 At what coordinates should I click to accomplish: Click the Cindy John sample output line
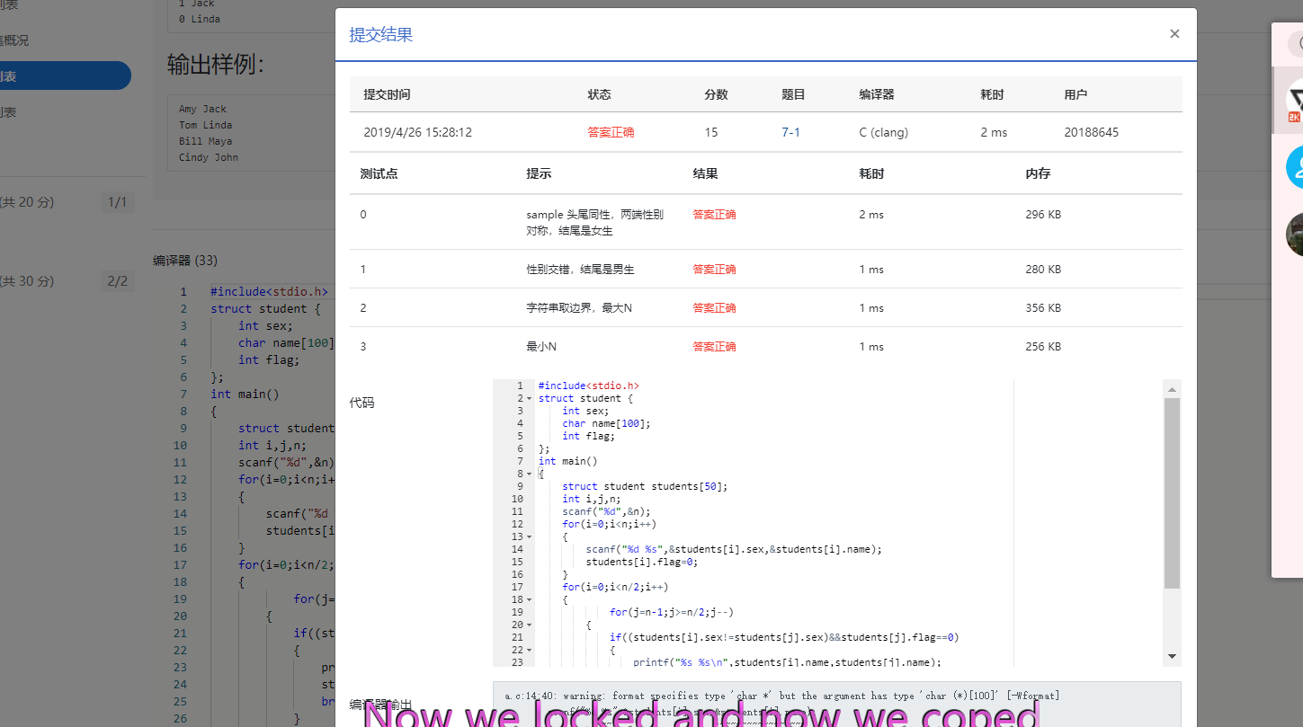[x=208, y=157]
